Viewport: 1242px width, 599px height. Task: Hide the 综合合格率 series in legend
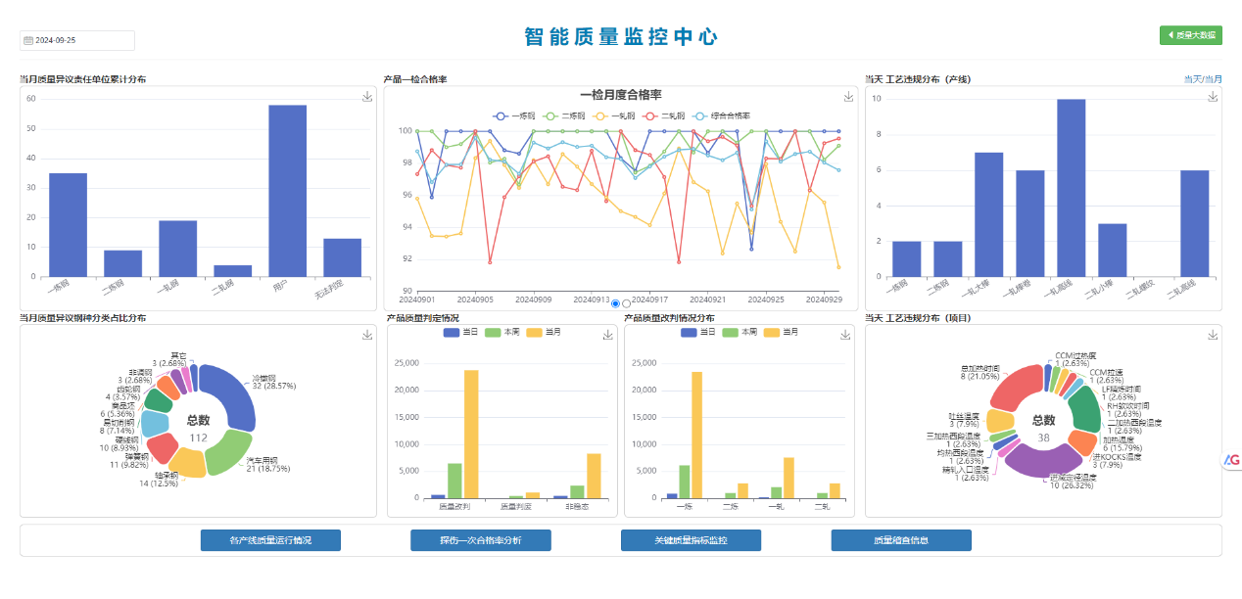tap(720, 115)
